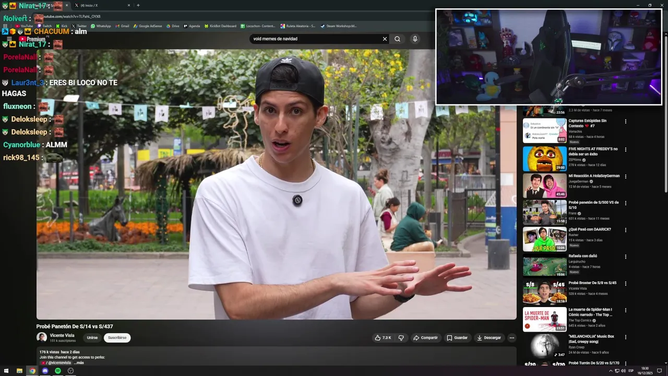Open options menu for Rafaela con daño
The width and height of the screenshot is (668, 376).
coord(625,257)
